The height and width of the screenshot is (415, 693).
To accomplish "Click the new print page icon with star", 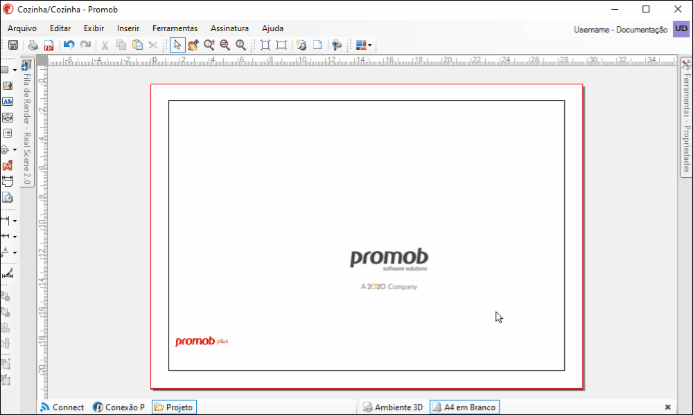I will tap(301, 45).
